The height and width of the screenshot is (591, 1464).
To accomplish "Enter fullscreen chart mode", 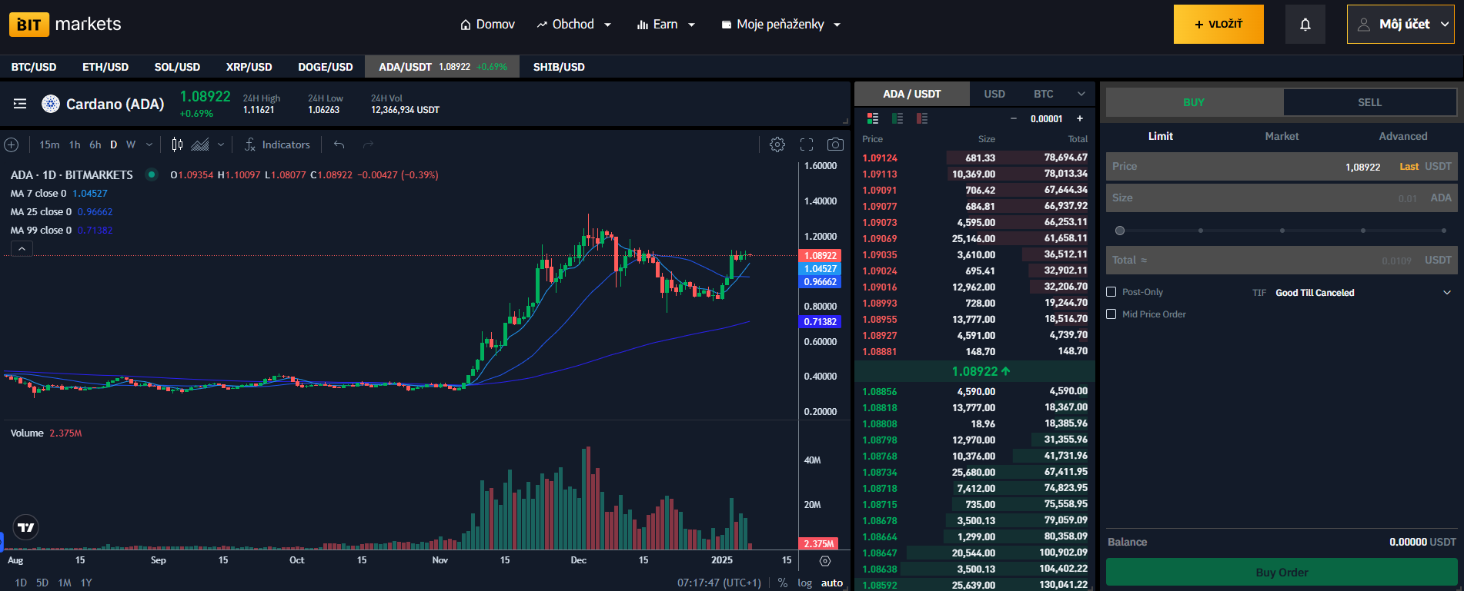I will [x=807, y=144].
